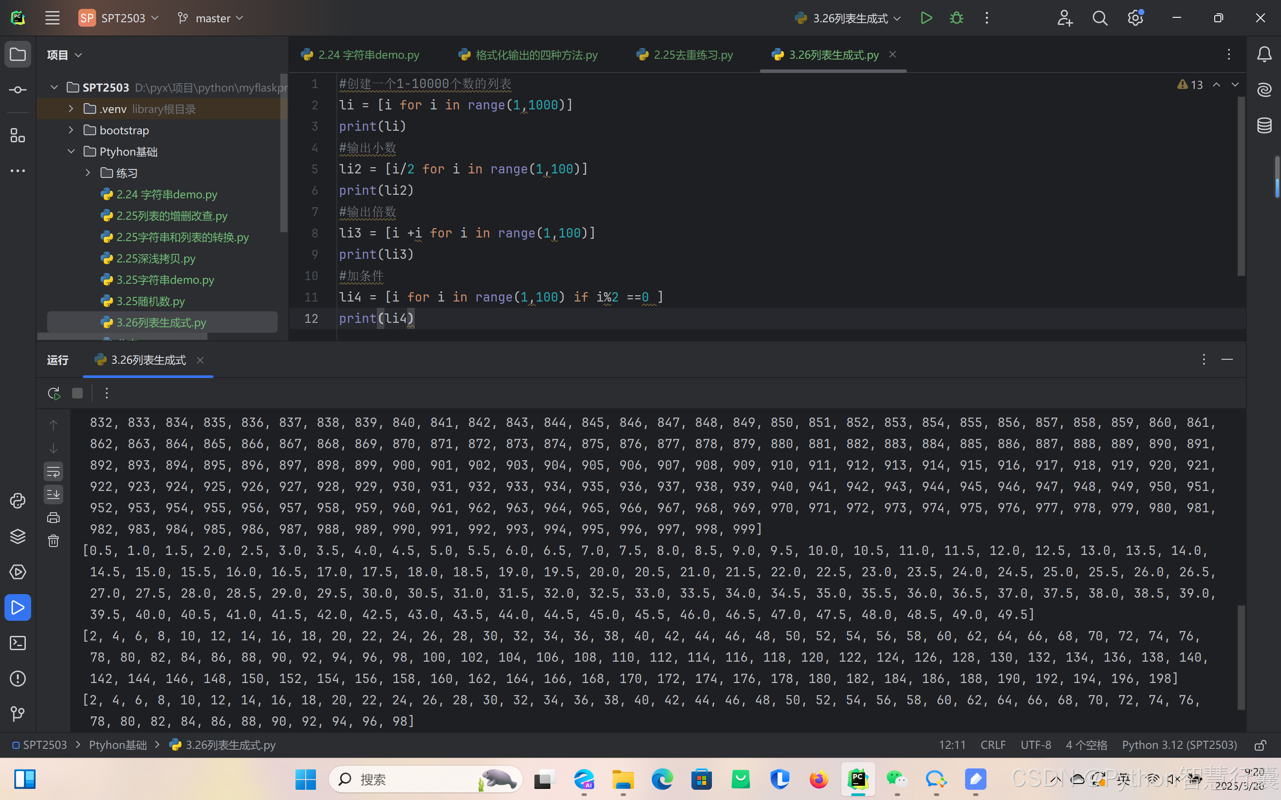The width and height of the screenshot is (1281, 800).
Task: Open the Notifications bell panel
Action: [x=1264, y=55]
